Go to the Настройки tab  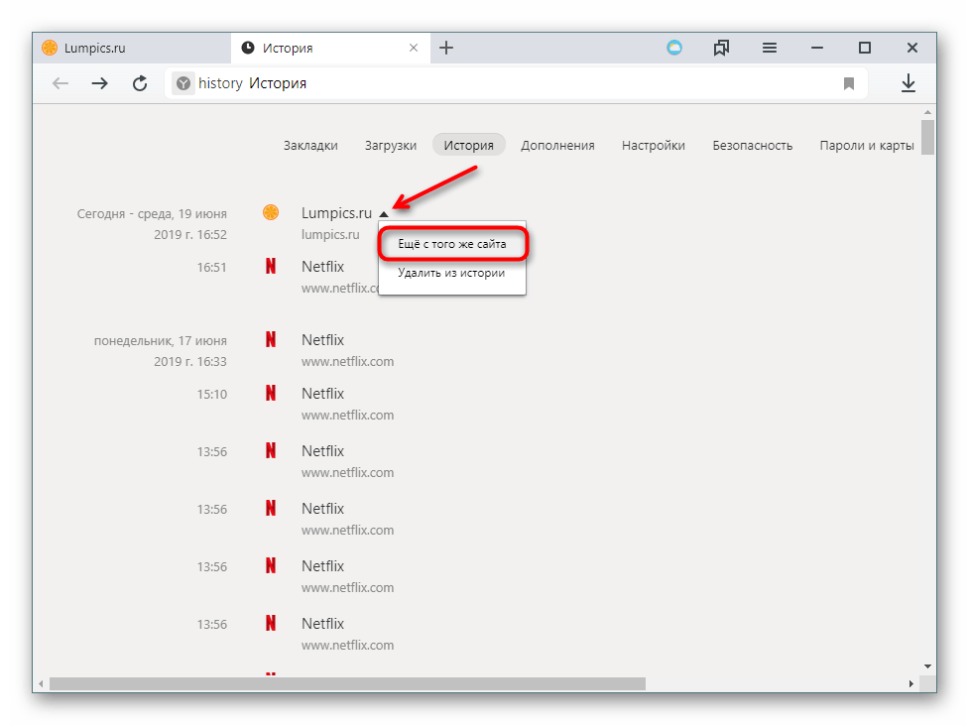[654, 145]
